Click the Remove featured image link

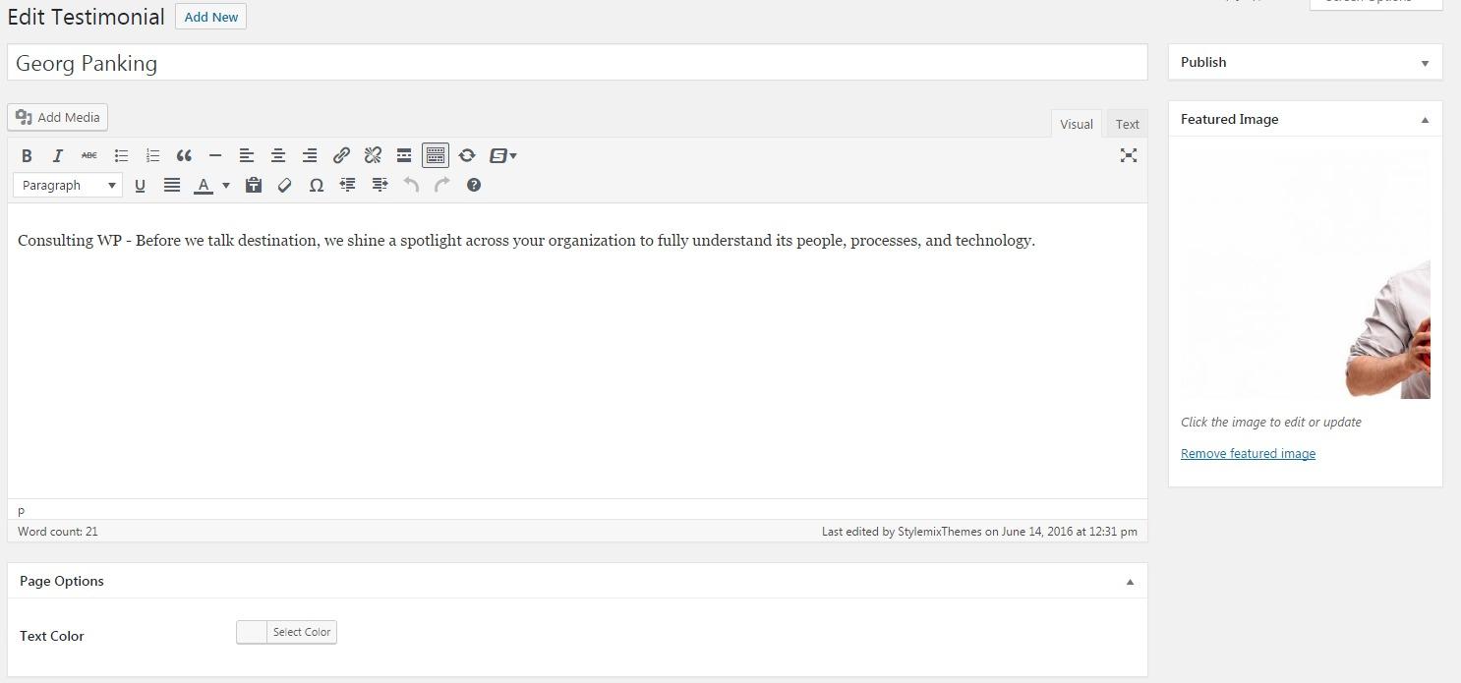click(1248, 453)
